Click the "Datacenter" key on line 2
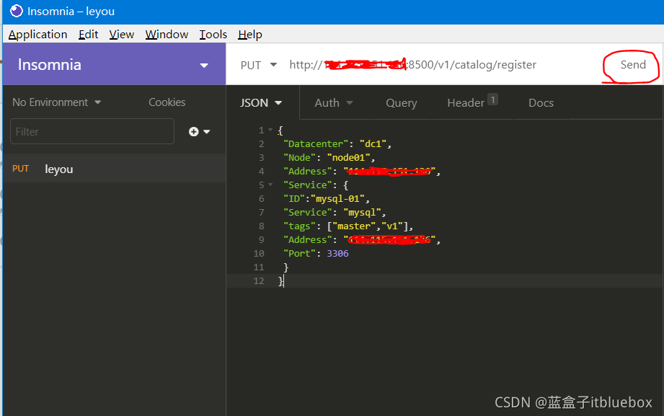This screenshot has width=664, height=416. pyautogui.click(x=316, y=144)
